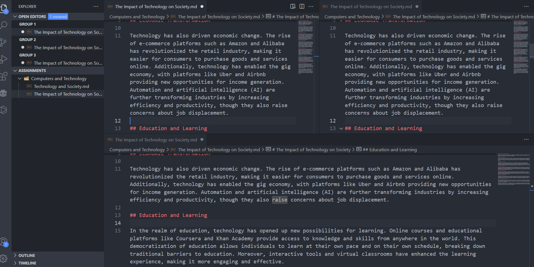
Task: Click line number 15 in bottom editor
Action: click(x=117, y=231)
